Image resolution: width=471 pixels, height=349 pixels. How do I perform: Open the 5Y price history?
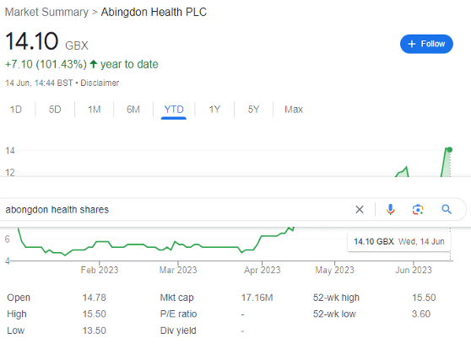click(x=253, y=110)
